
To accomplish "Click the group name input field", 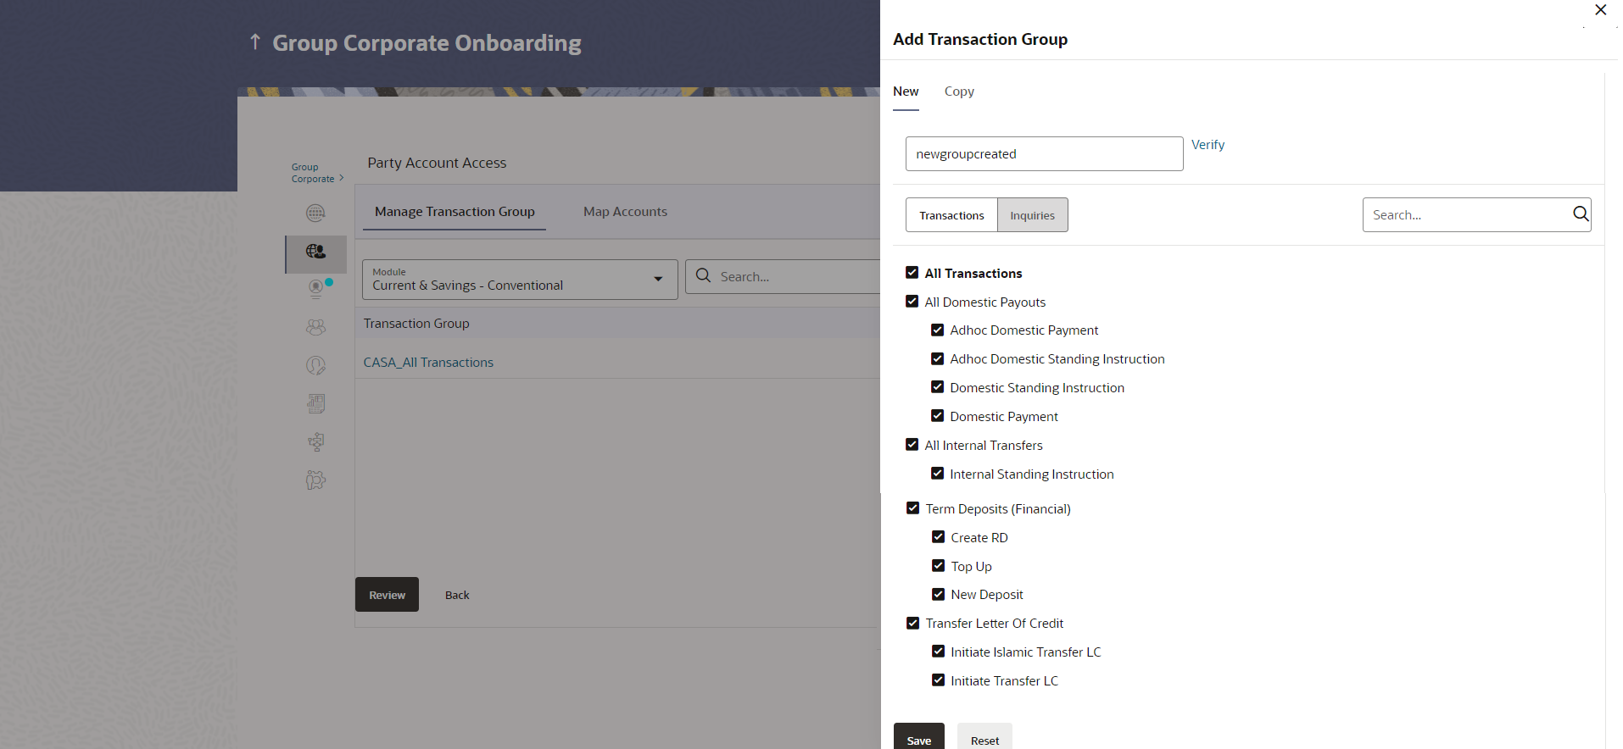I will click(x=1044, y=154).
